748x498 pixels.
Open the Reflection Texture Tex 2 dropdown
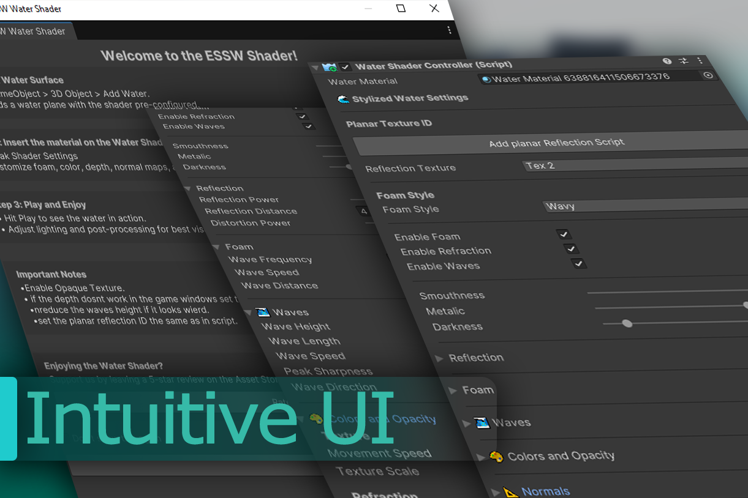tap(635, 165)
